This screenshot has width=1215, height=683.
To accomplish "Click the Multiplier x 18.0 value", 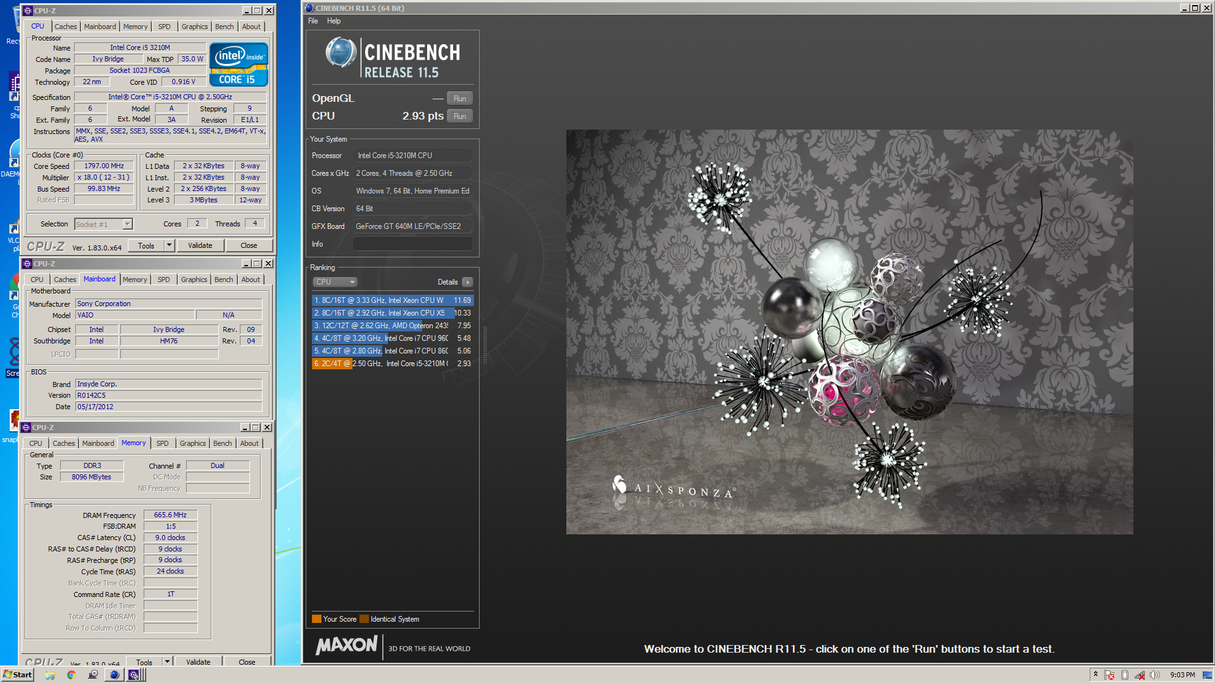I will 104,178.
